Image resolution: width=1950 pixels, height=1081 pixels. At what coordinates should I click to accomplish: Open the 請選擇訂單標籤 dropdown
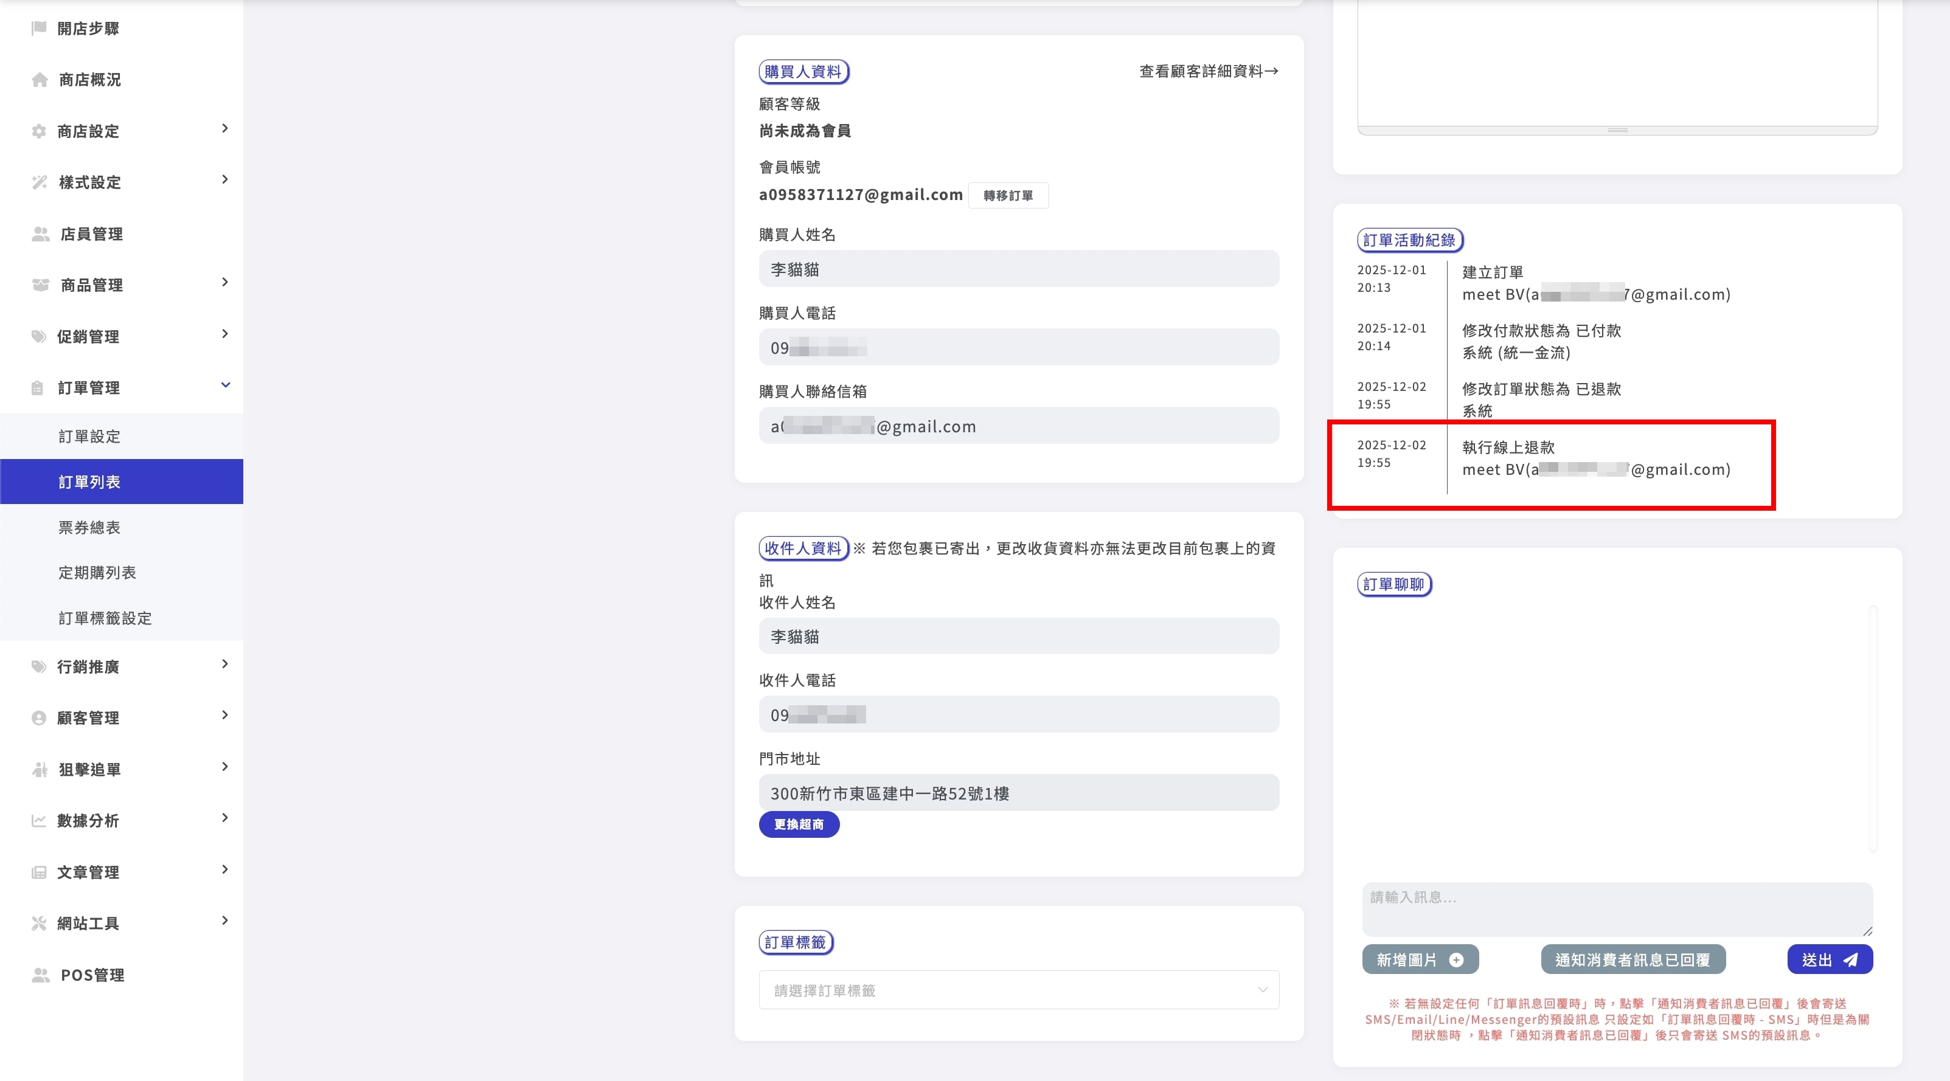pos(1019,989)
